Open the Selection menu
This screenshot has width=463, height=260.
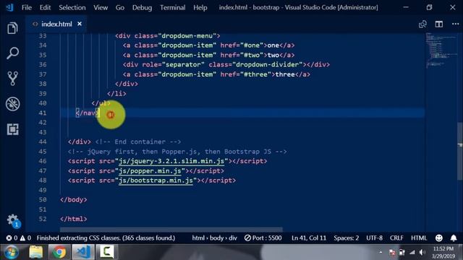pos(72,7)
